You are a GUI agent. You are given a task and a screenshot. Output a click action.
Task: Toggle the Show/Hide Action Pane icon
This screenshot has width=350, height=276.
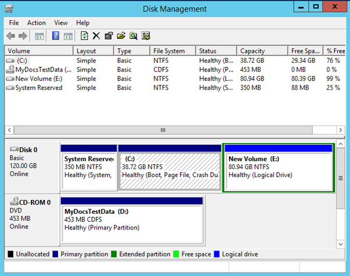coord(68,36)
